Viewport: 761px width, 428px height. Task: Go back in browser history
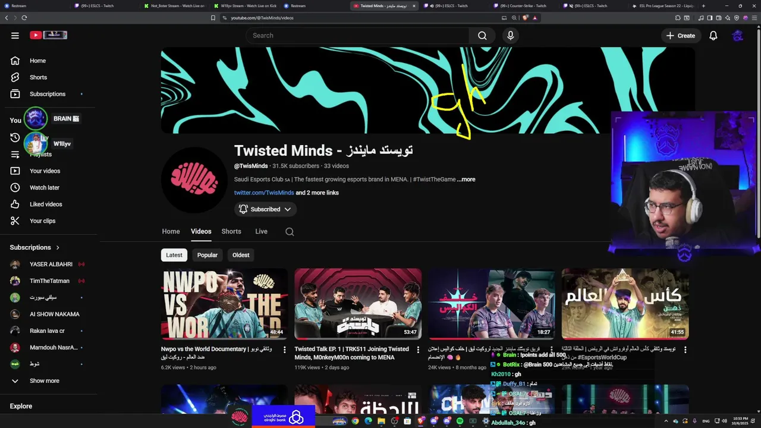pyautogui.click(x=7, y=18)
